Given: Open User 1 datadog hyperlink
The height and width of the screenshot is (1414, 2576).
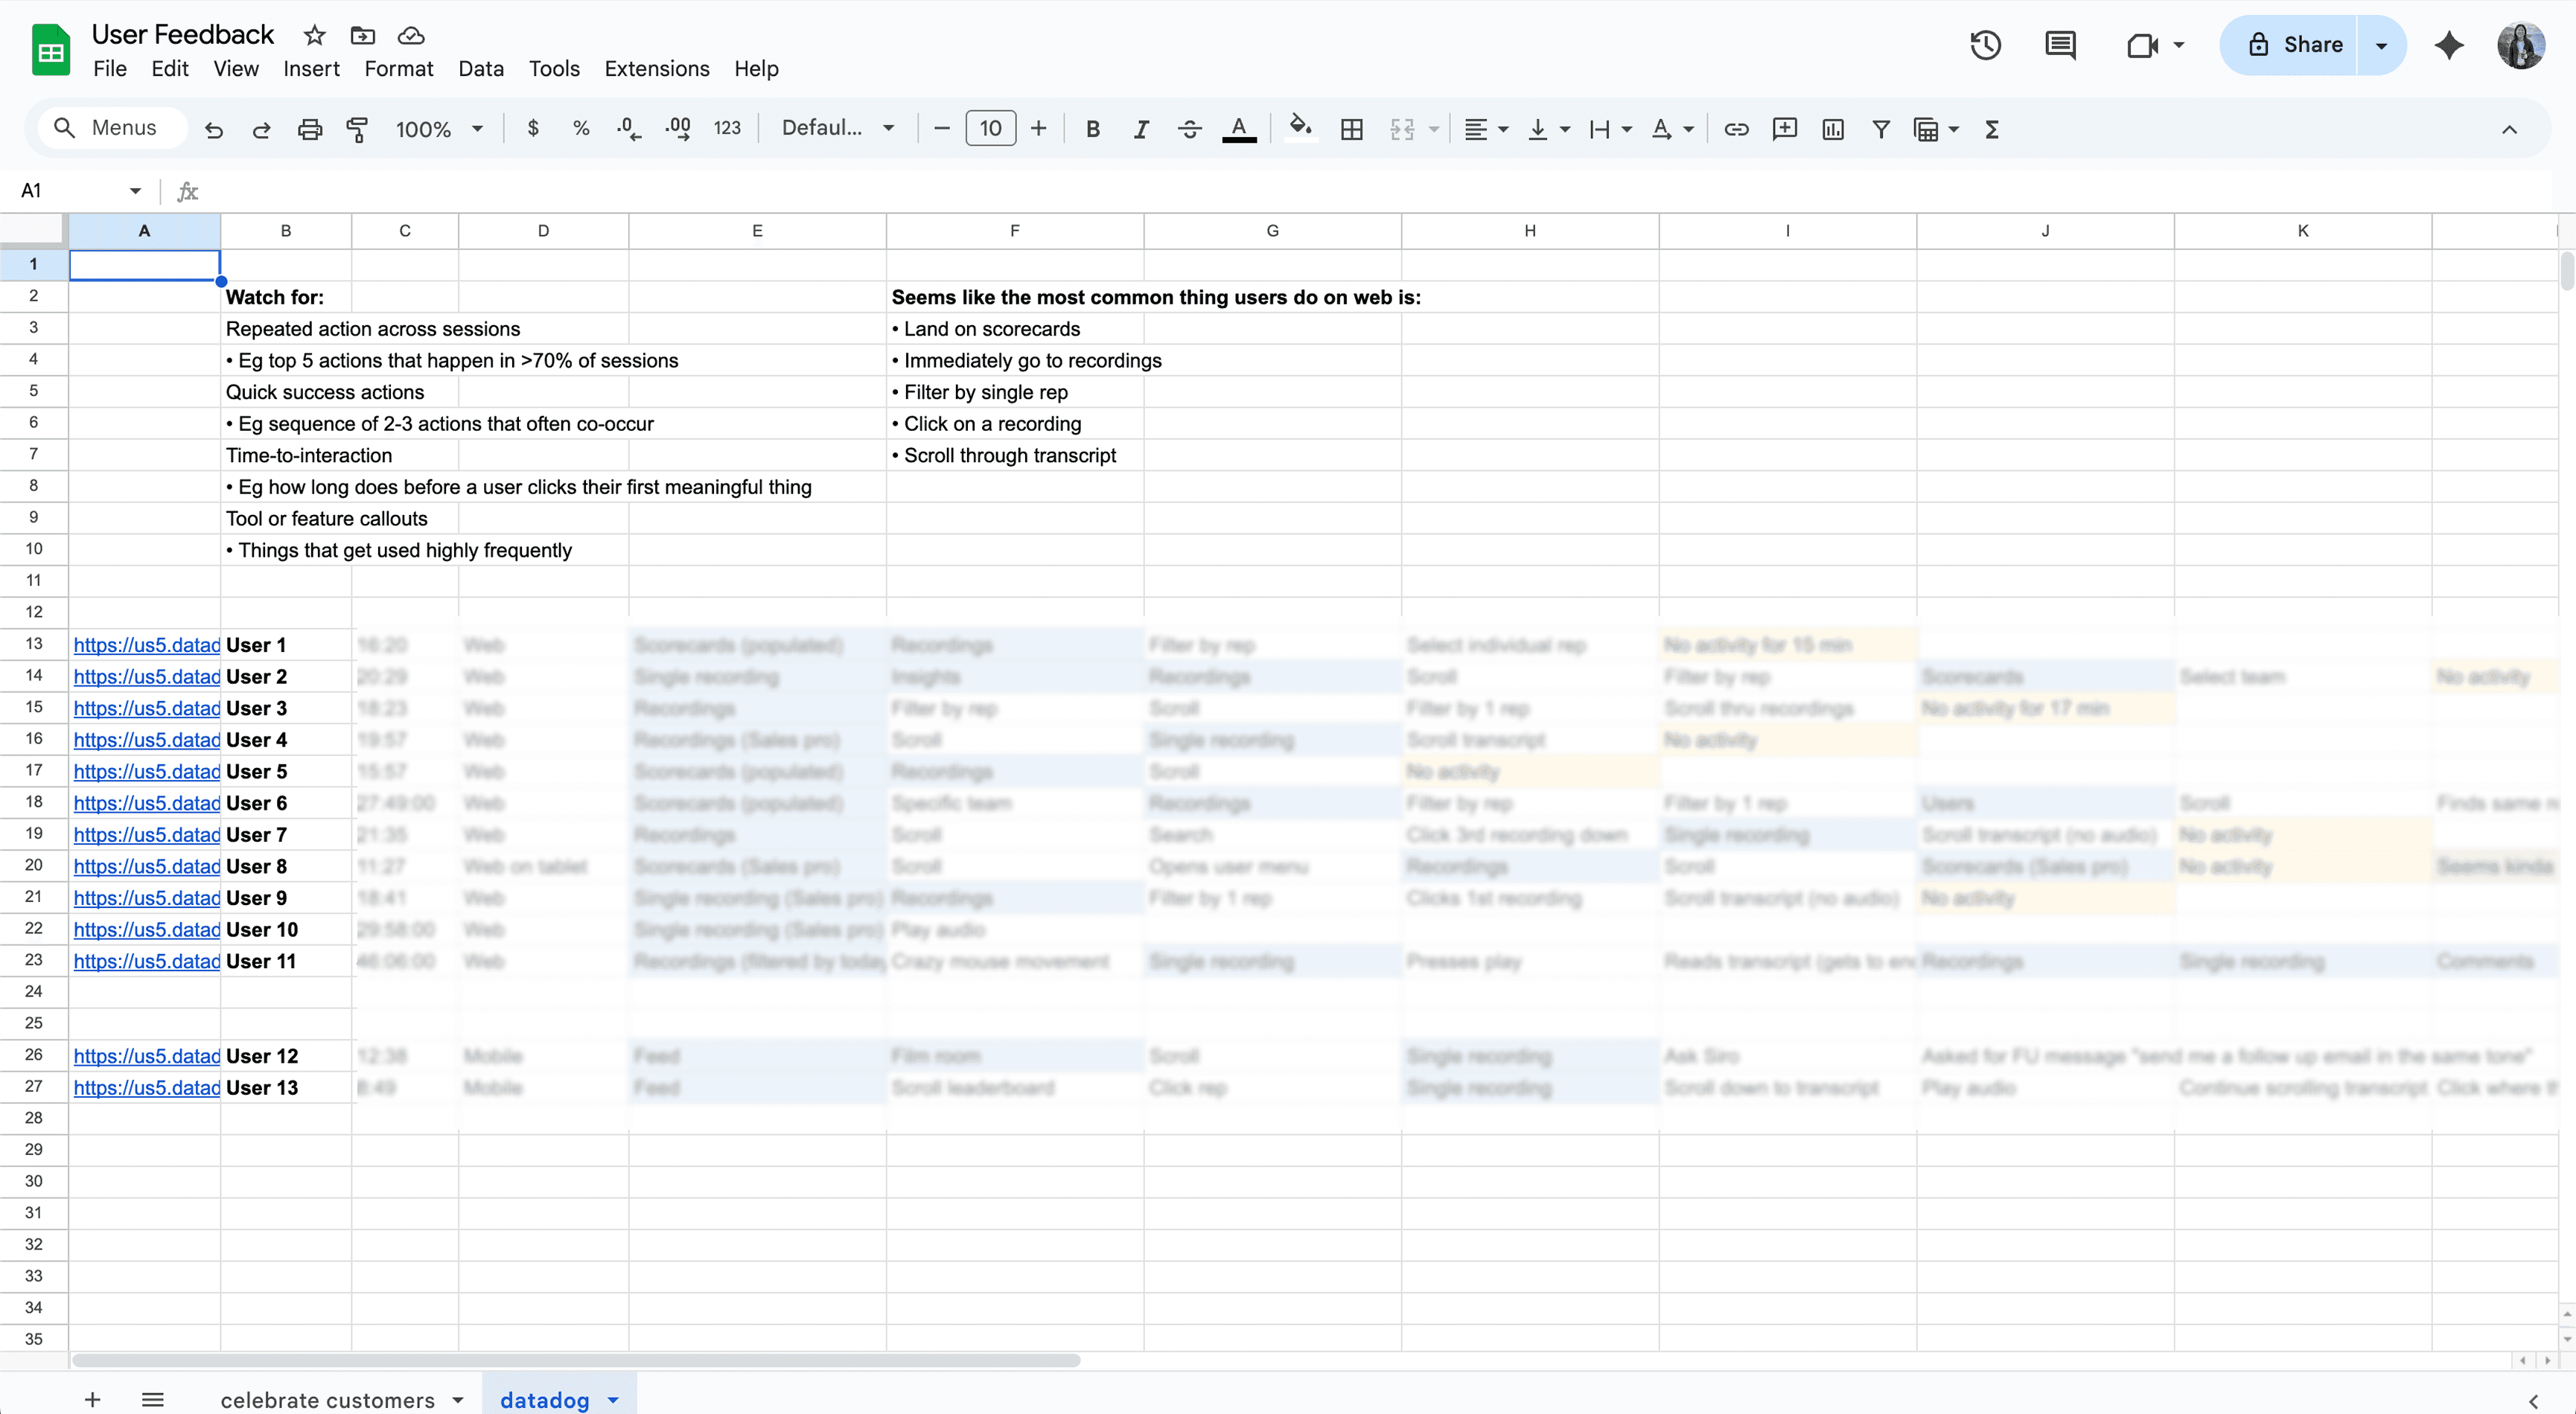Looking at the screenshot, I should pos(146,644).
